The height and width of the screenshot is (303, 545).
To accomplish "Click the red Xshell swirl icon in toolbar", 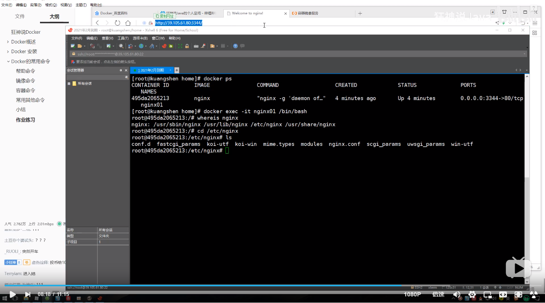I will click(164, 46).
